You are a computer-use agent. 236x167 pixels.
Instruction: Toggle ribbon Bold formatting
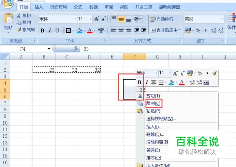pyautogui.click(x=42, y=30)
